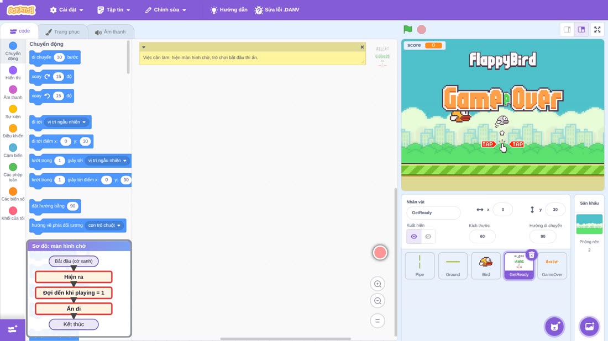Screen dimensions: 608x341
Task: Select the Cảm biến block category
Action: tap(13, 151)
